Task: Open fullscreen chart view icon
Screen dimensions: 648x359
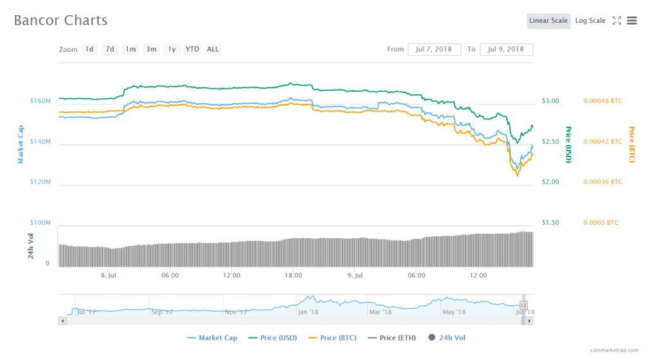Action: pyautogui.click(x=616, y=21)
